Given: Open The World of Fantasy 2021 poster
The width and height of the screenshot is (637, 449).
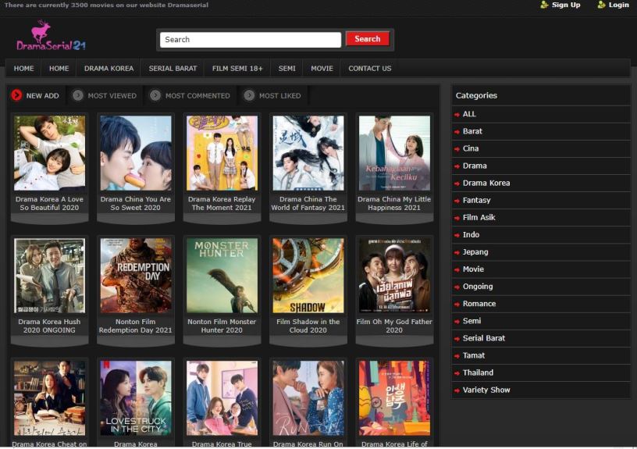Looking at the screenshot, I should coord(308,153).
